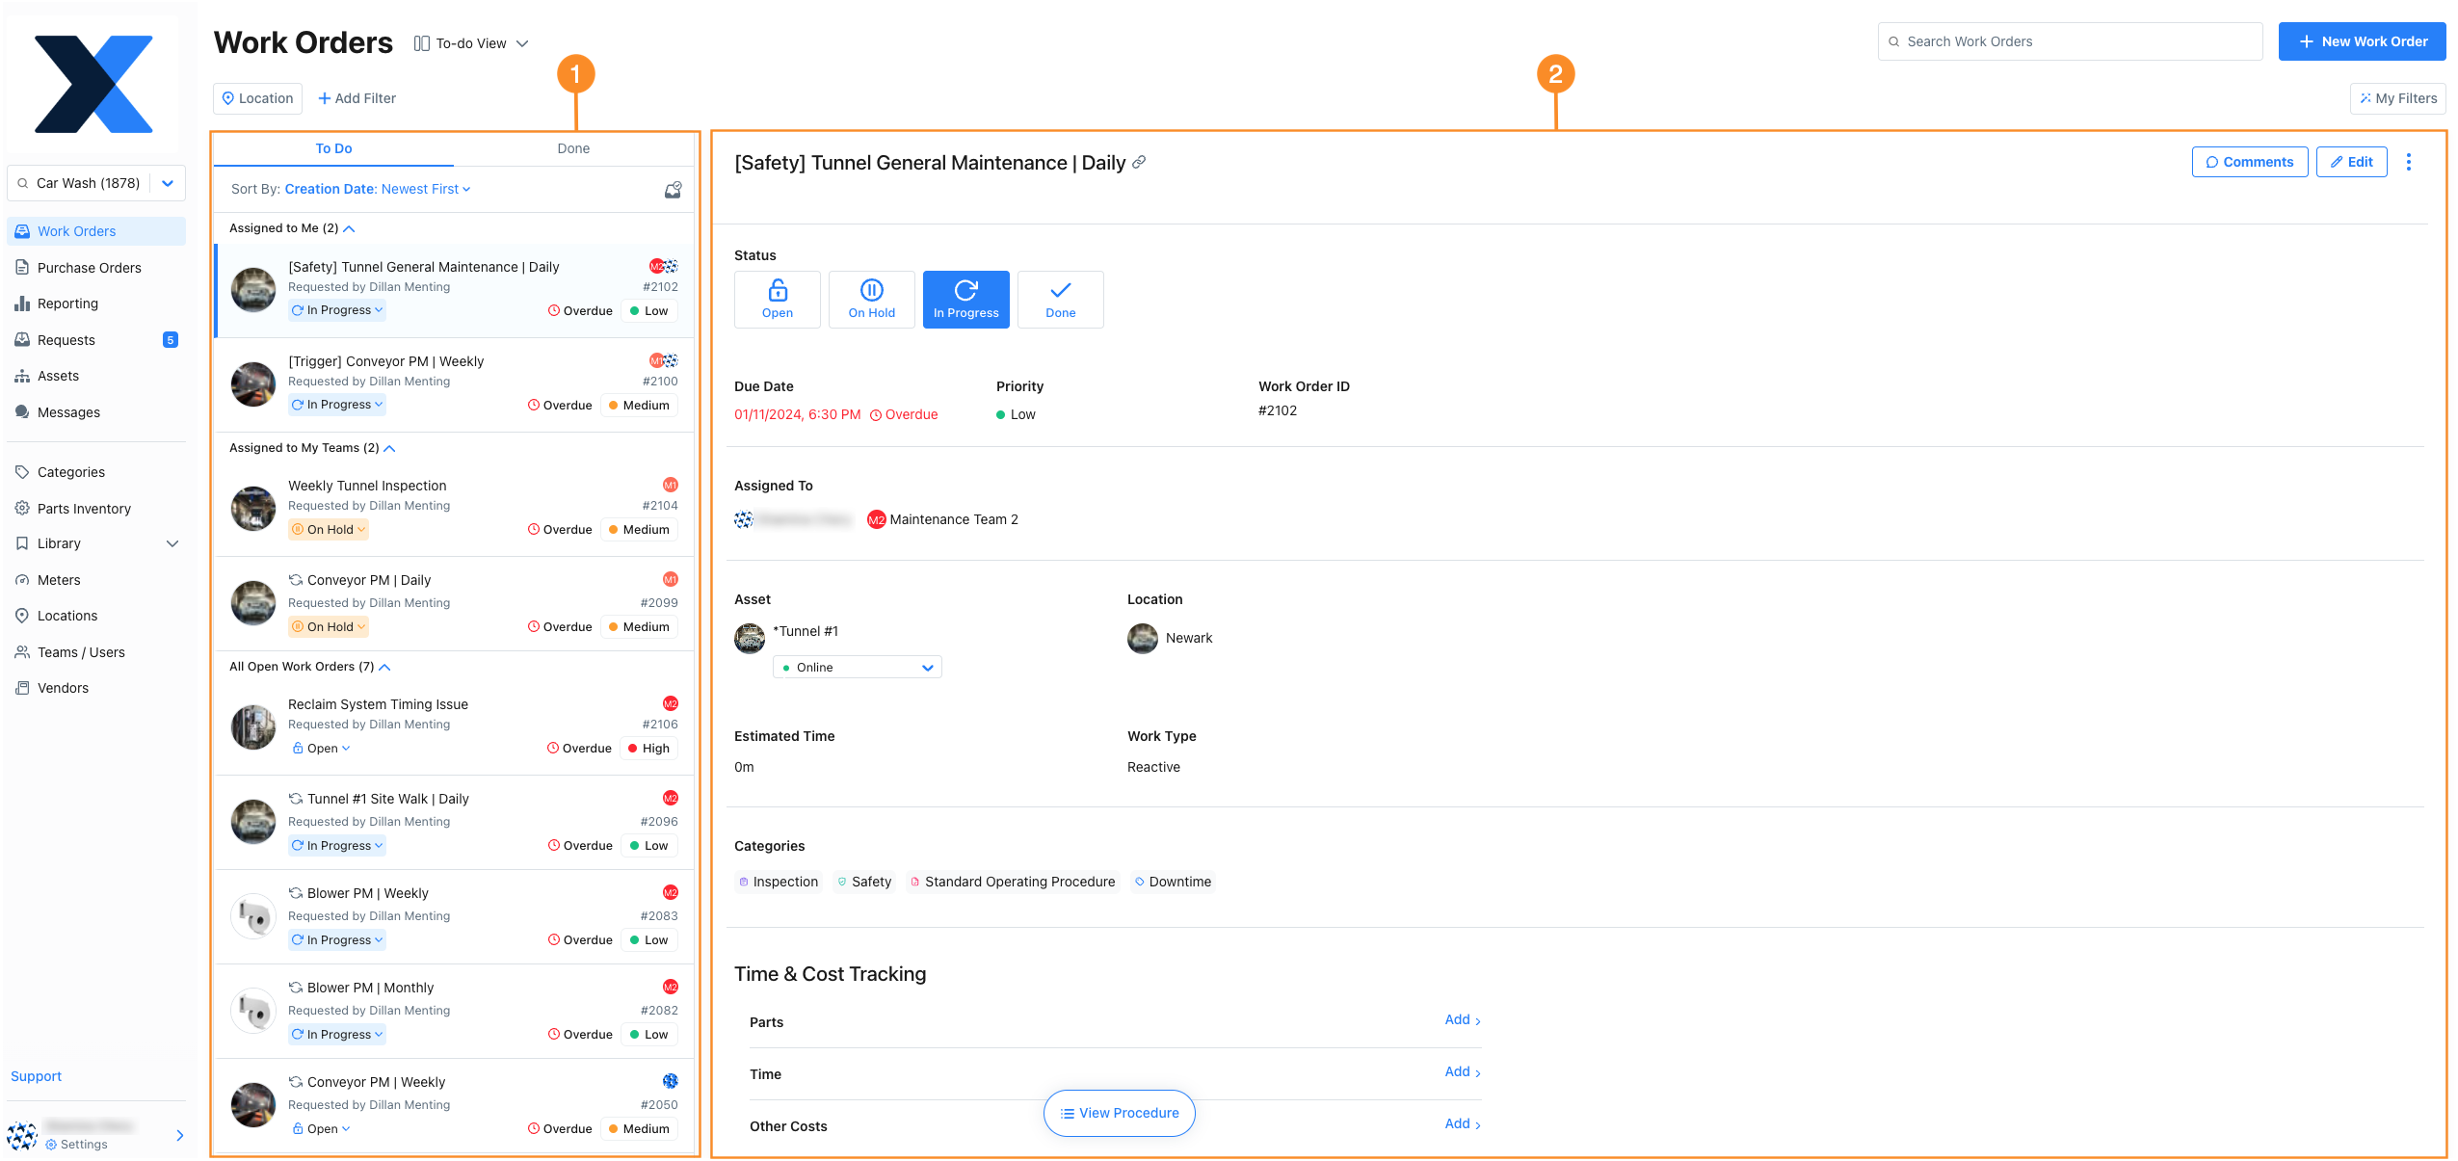Change the status dropdown on Weekly Tunnel Inspection
Image resolution: width=2458 pixels, height=1161 pixels.
point(329,530)
